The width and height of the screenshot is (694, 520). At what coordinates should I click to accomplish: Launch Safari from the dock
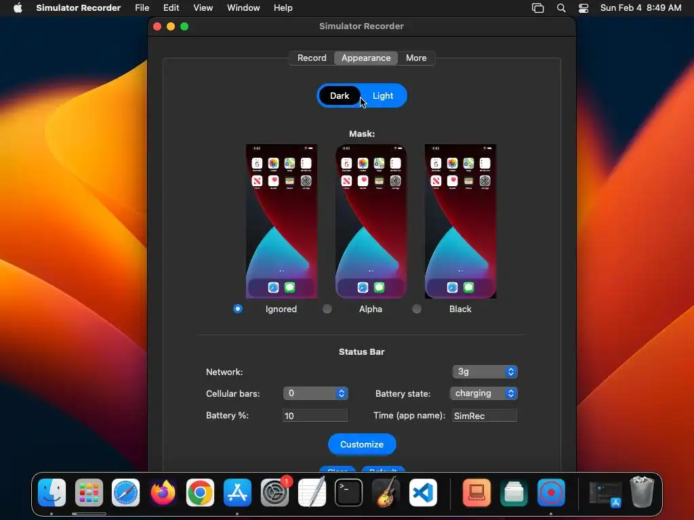click(125, 492)
